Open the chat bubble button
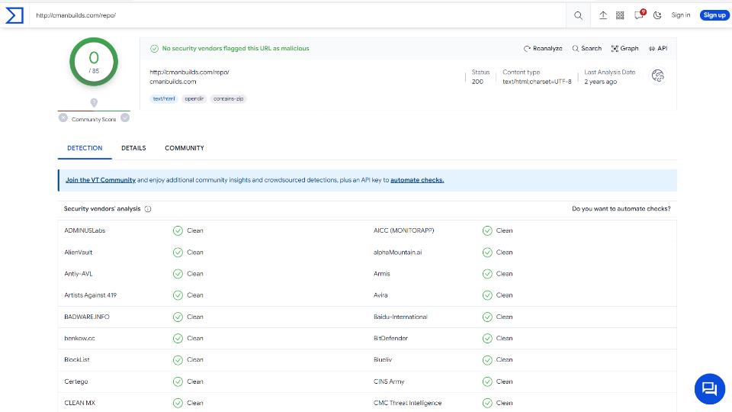Screen dimensions: 732x412 pyautogui.click(x=710, y=388)
